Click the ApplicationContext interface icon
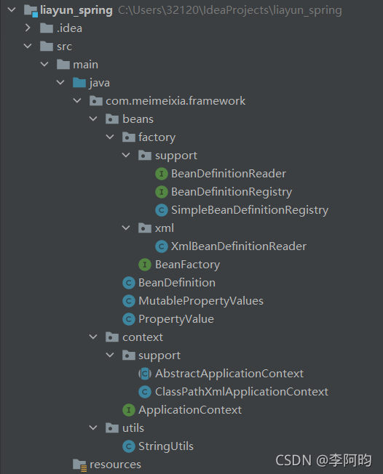This screenshot has width=383, height=474. 129,410
